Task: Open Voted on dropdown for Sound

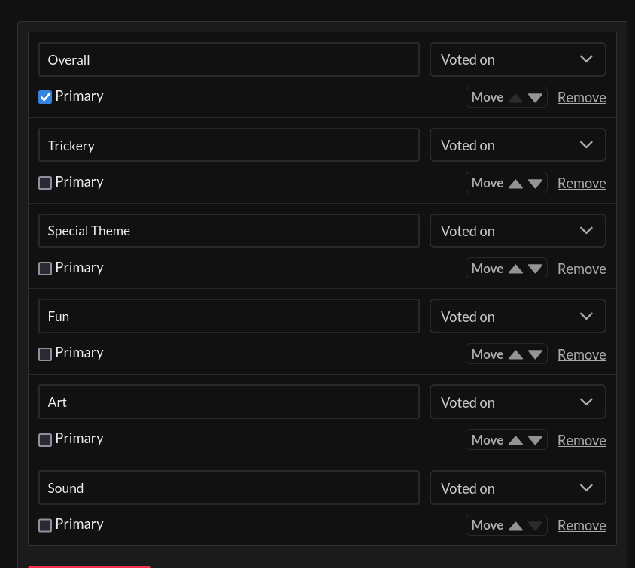Action: click(518, 488)
